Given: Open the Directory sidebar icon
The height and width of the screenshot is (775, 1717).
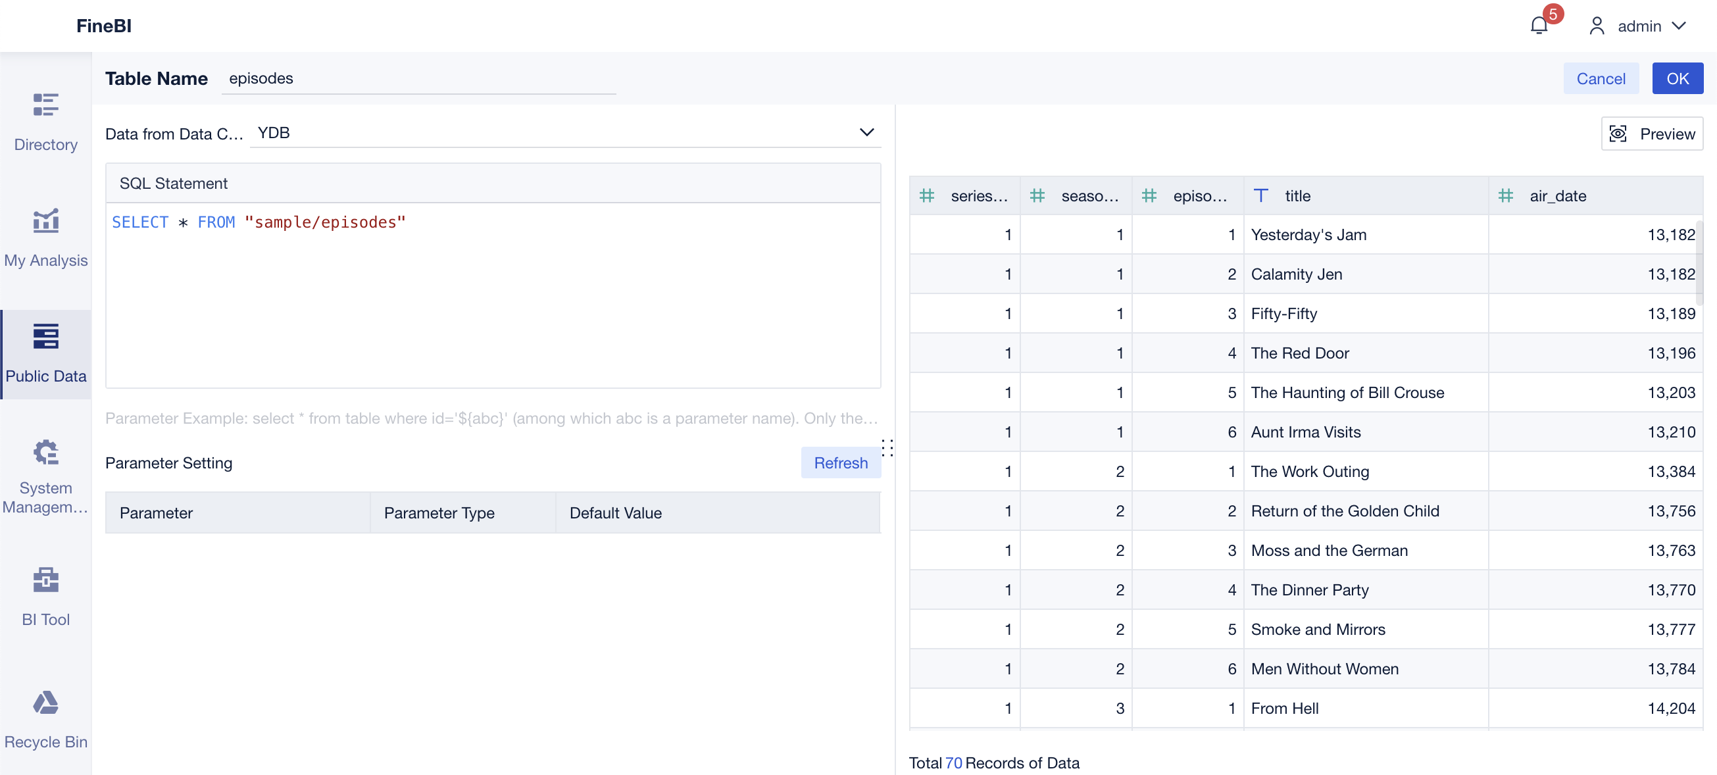Looking at the screenshot, I should coord(45,105).
